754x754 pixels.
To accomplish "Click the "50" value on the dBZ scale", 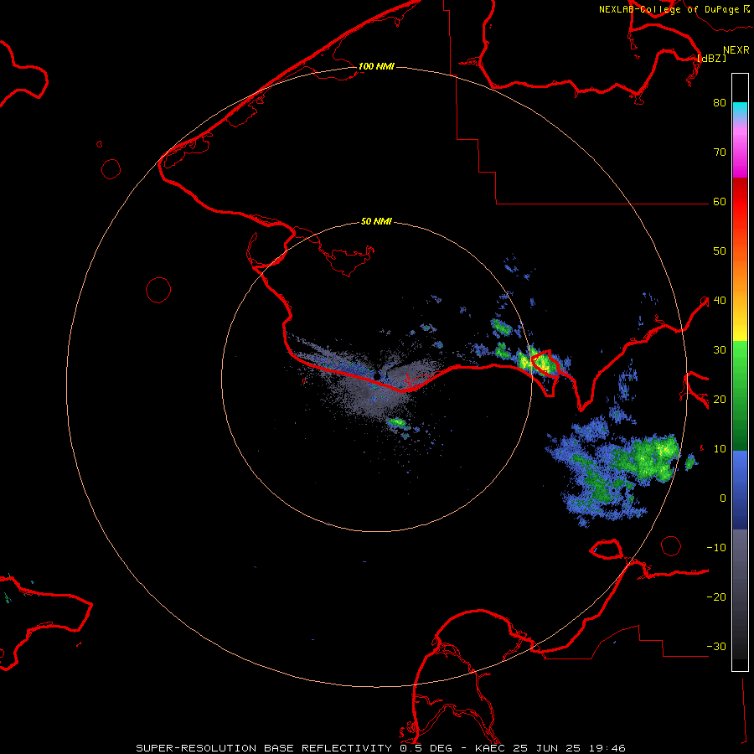I will tap(720, 251).
